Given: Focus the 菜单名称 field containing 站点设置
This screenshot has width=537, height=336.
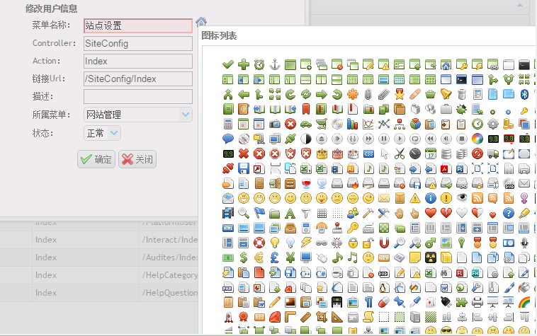Looking at the screenshot, I should coord(137,25).
